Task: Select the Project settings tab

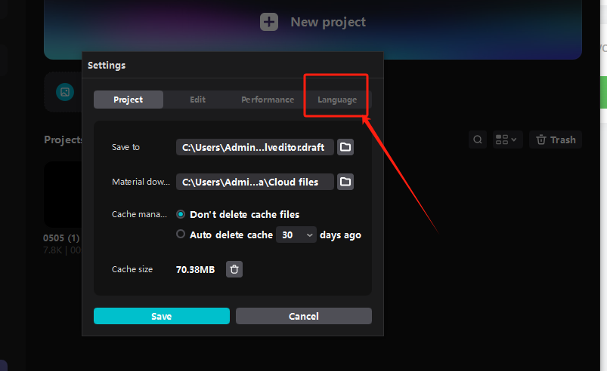Action: tap(129, 100)
